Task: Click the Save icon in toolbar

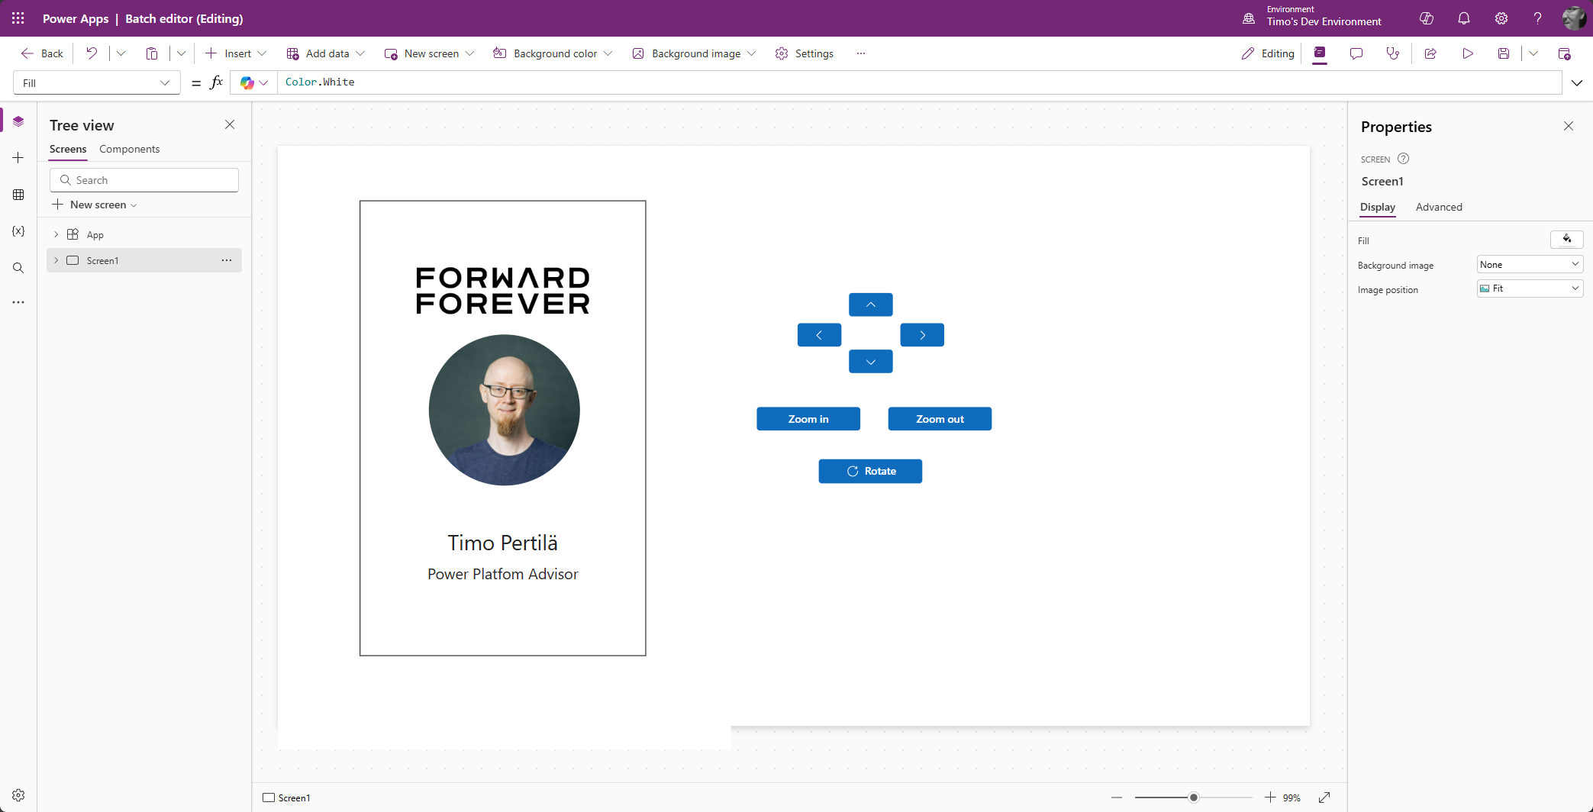Action: [1503, 53]
